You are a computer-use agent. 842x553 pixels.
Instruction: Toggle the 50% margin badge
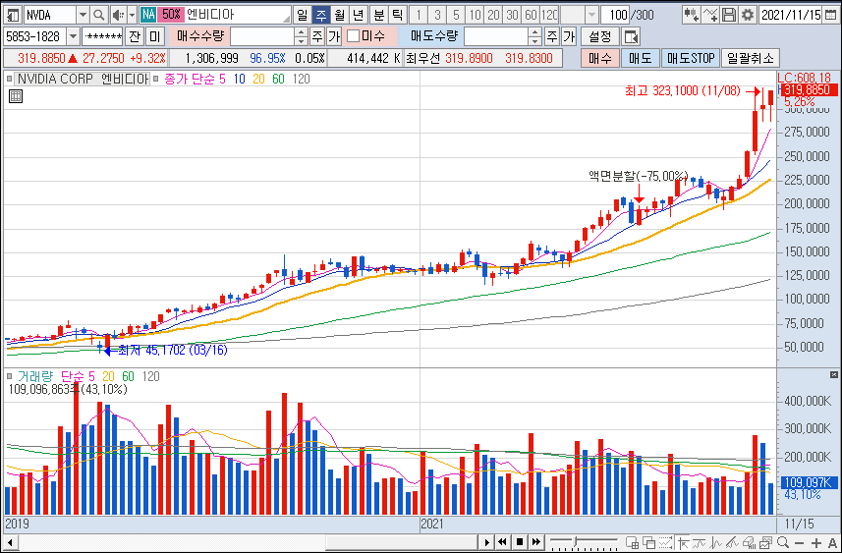tap(170, 15)
